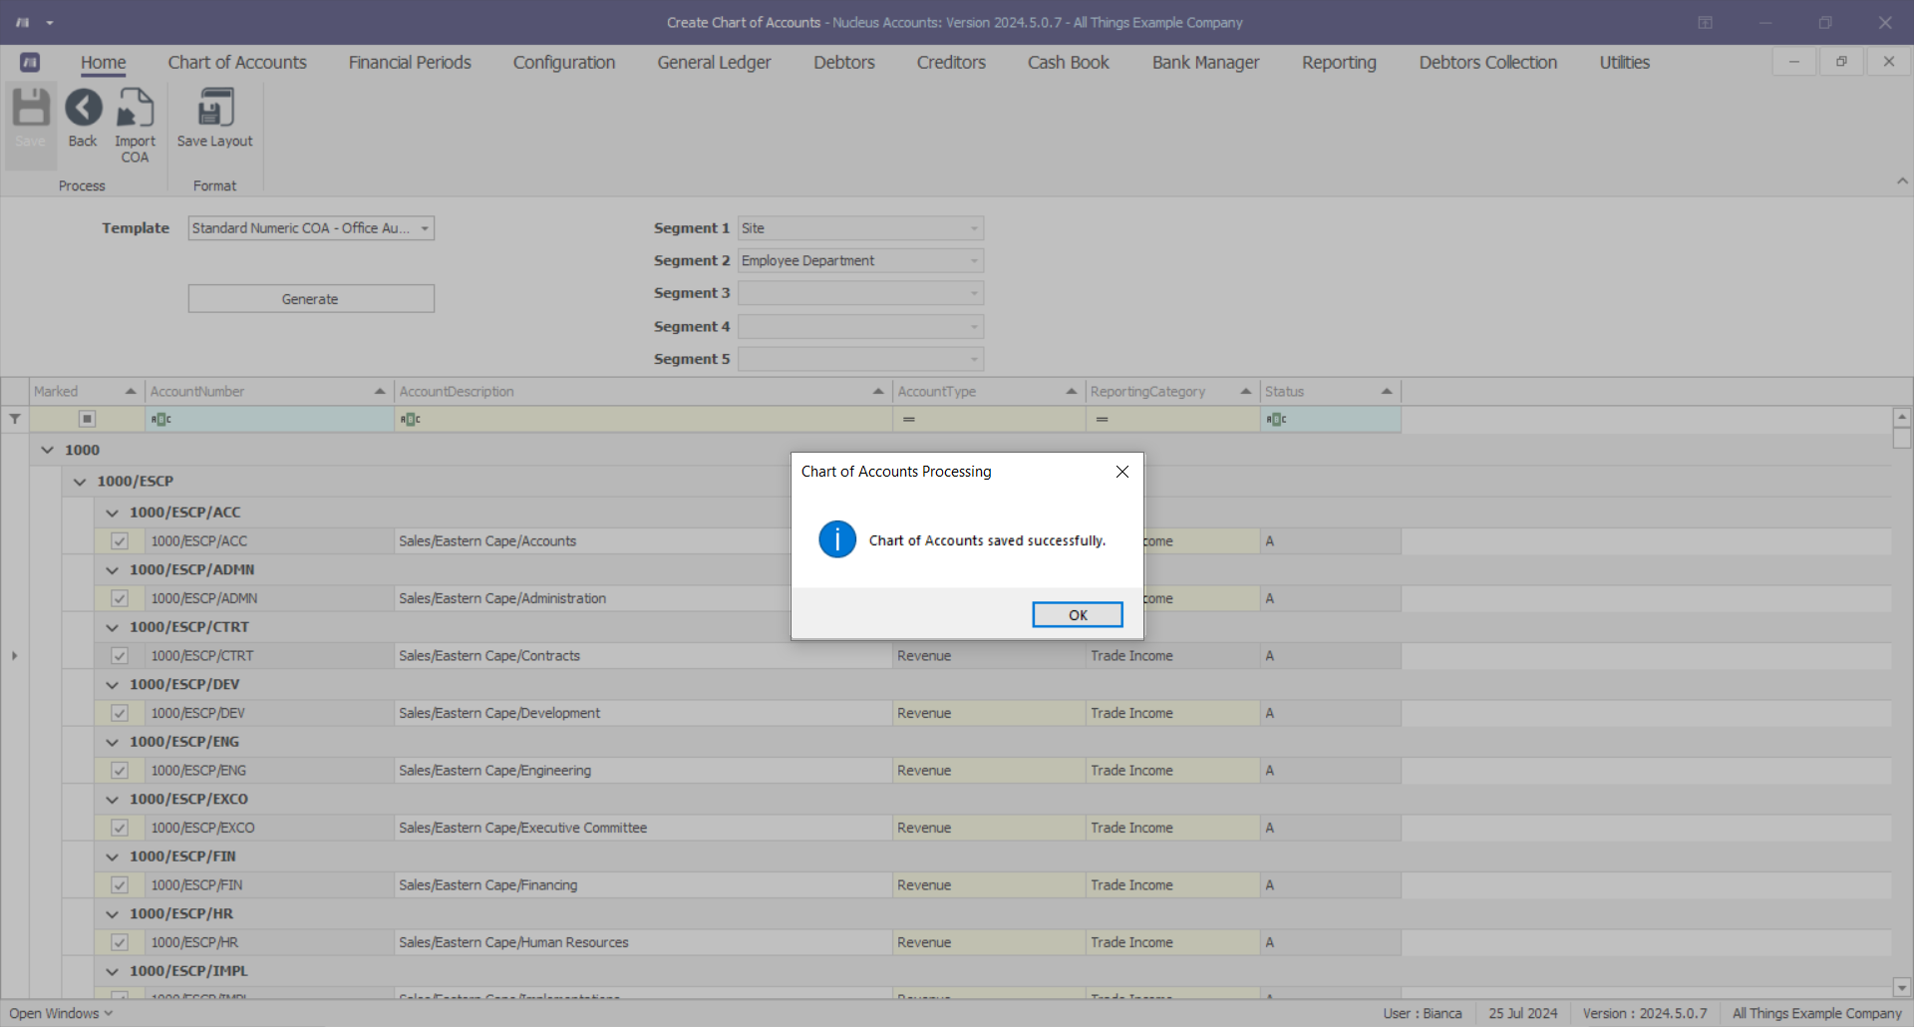This screenshot has width=1914, height=1027.
Task: Switch to Financial Periods tab
Action: 410,62
